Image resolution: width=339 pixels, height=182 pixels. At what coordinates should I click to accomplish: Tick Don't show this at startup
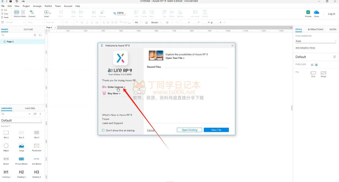pyautogui.click(x=103, y=130)
